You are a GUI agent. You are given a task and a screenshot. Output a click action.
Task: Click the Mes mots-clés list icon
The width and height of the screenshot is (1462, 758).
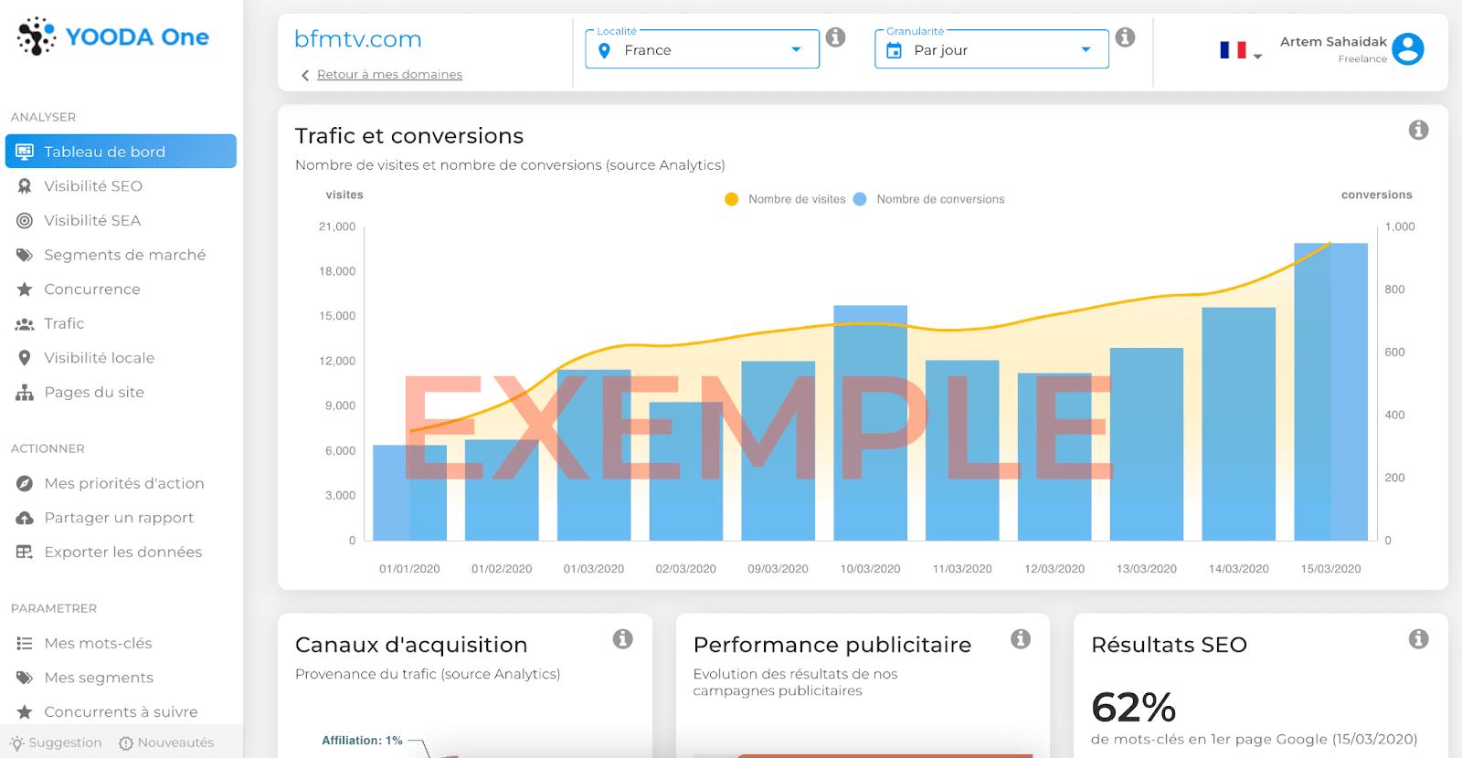25,643
